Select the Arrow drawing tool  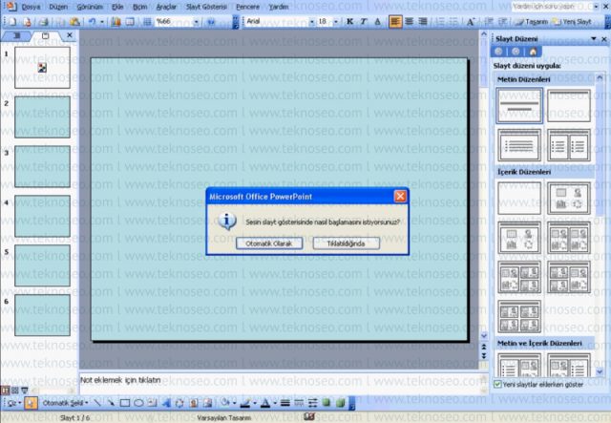(111, 403)
